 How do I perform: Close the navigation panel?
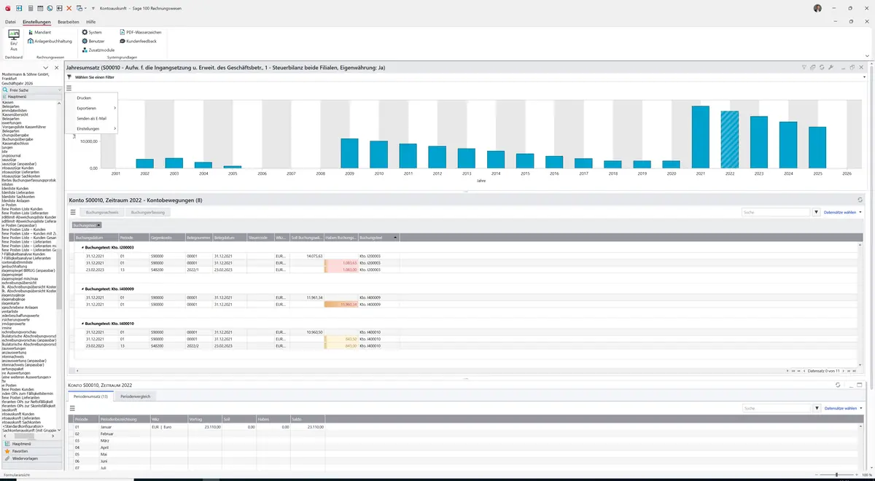click(57, 68)
